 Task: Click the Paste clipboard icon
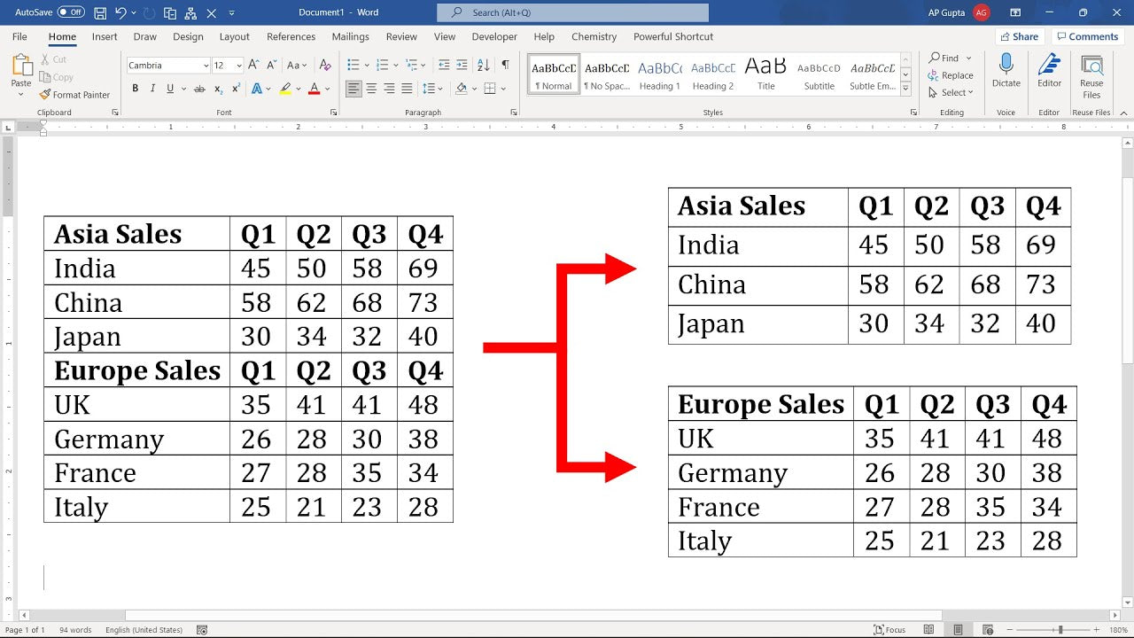pyautogui.click(x=21, y=65)
